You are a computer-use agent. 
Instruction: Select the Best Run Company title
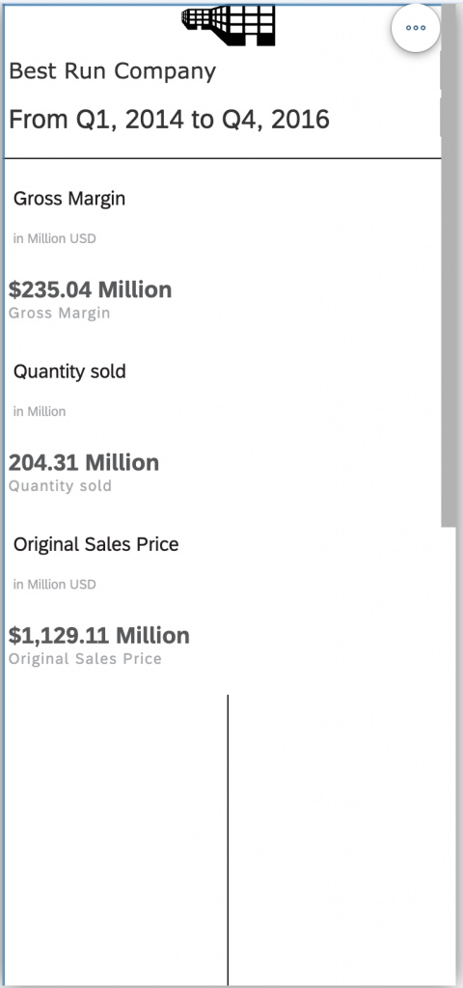click(x=112, y=71)
